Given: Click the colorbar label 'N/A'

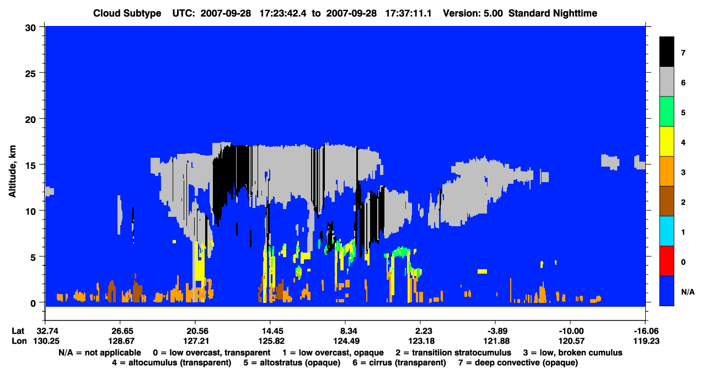Looking at the screenshot, I should (687, 291).
